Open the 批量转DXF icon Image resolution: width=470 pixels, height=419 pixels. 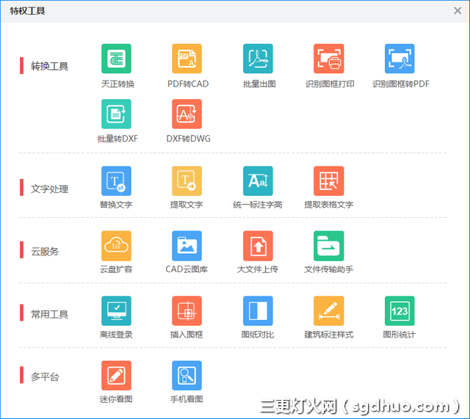click(116, 114)
